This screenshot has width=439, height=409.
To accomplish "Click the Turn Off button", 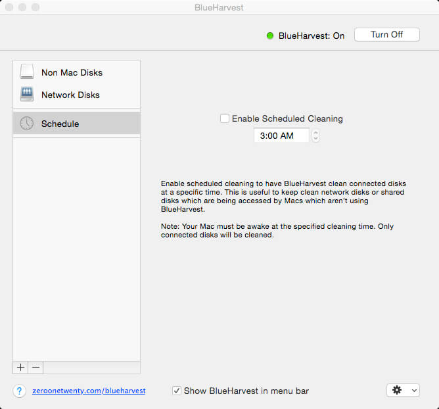I will [x=386, y=35].
